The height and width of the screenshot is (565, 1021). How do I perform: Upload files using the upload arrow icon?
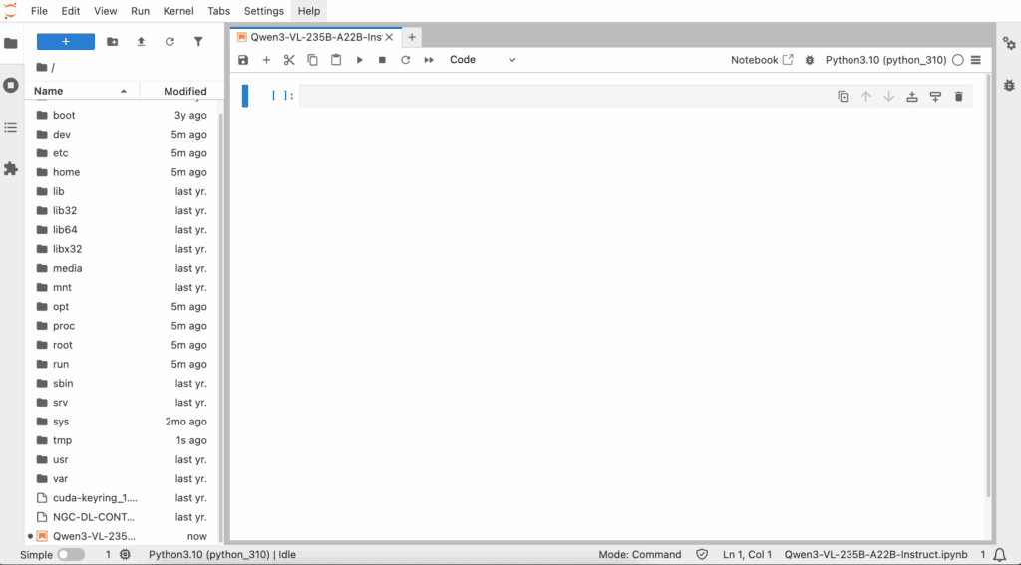(x=141, y=42)
